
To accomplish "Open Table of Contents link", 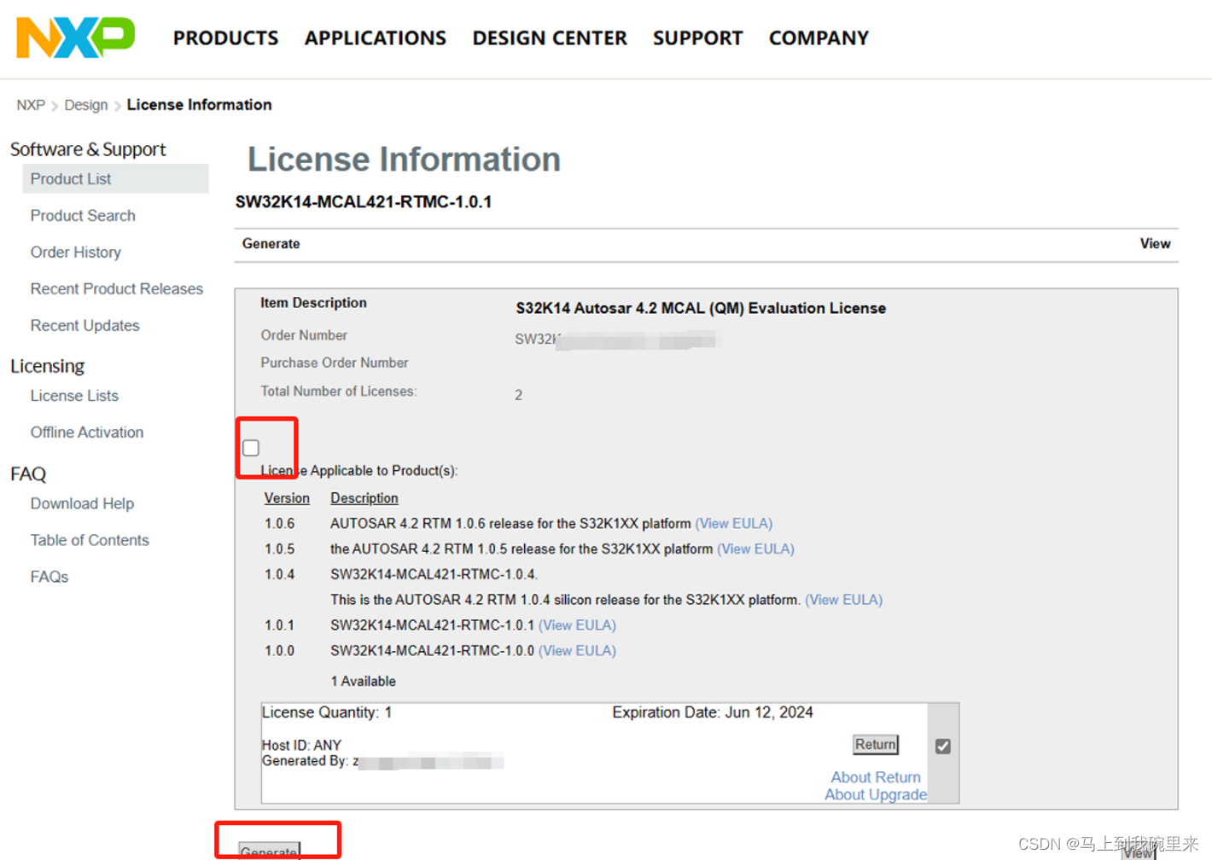I will click(90, 540).
